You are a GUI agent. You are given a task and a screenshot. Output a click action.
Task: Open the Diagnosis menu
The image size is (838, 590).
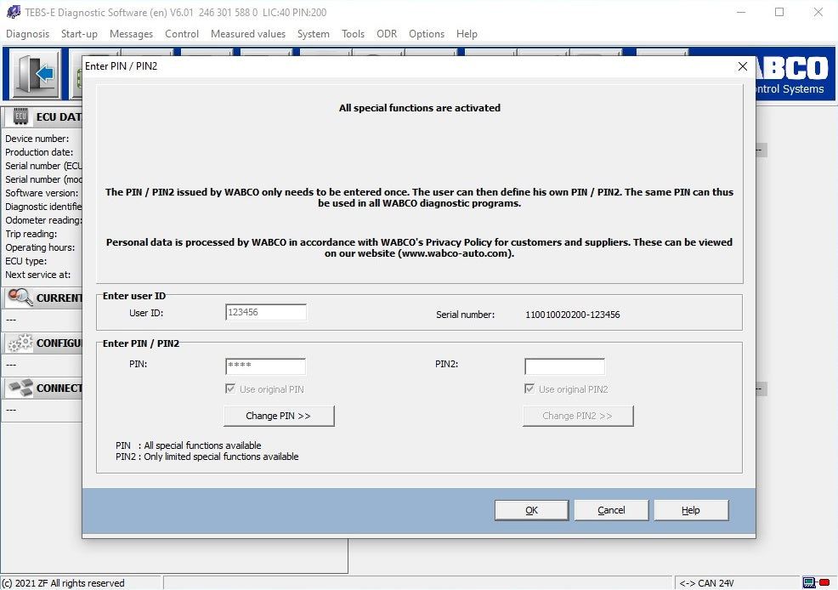click(x=28, y=34)
